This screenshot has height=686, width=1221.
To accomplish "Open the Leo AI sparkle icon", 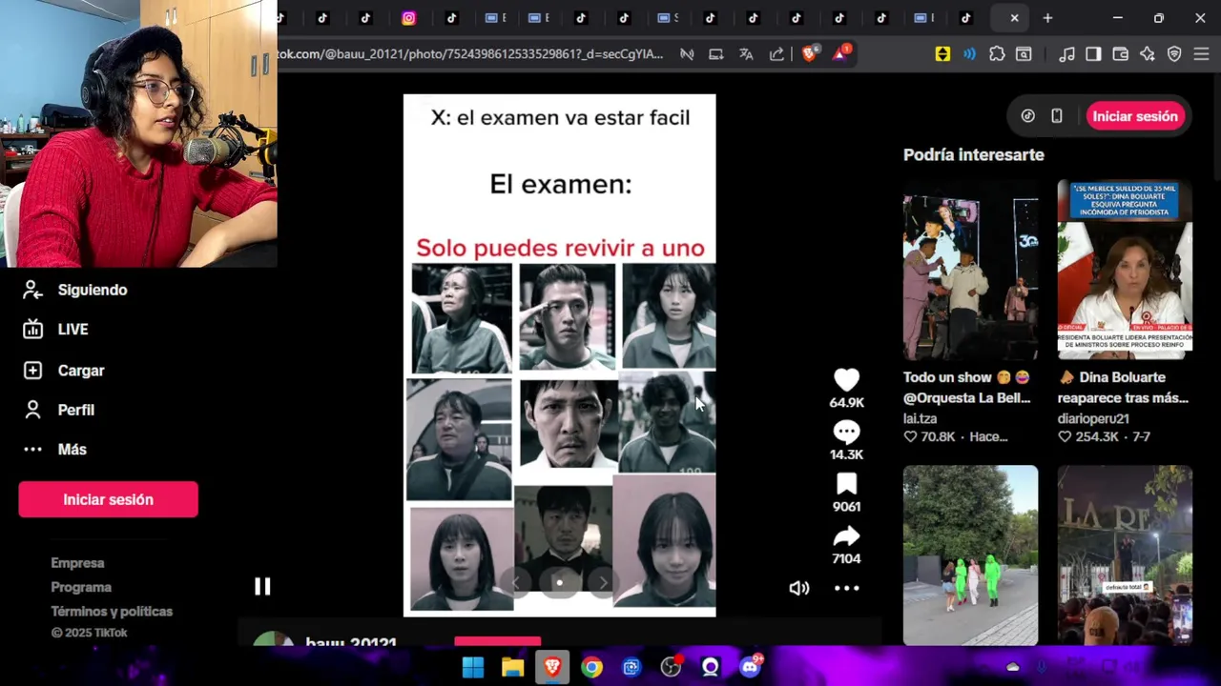I will 1148,54.
